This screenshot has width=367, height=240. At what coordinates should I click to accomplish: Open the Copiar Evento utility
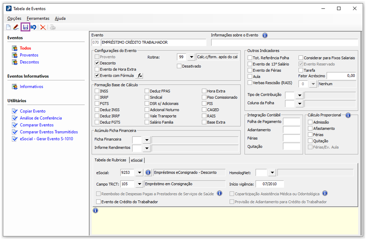point(33,111)
